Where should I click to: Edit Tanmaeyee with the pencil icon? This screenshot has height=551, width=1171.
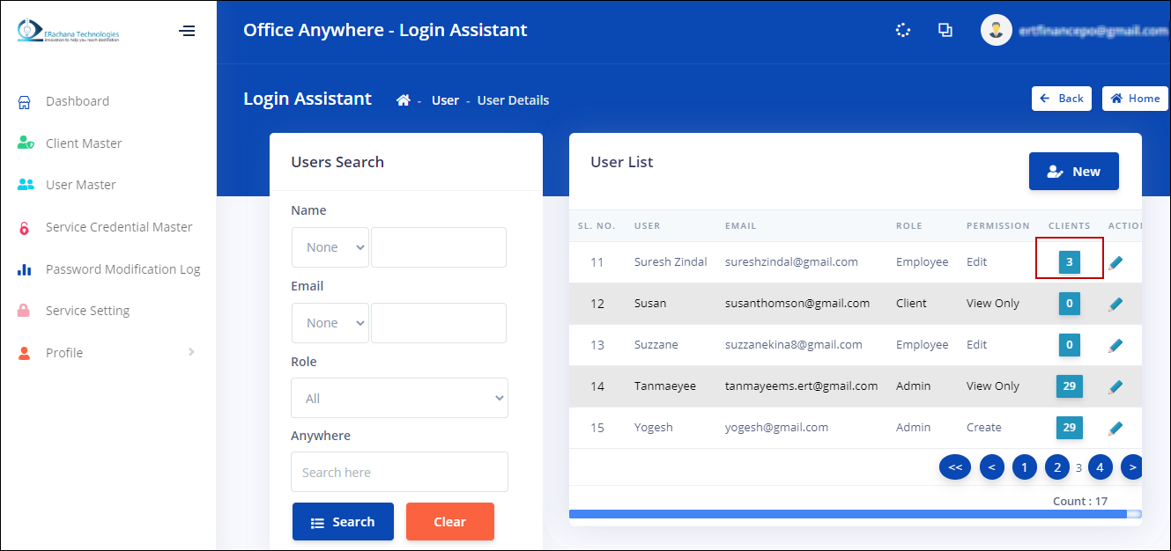pyautogui.click(x=1115, y=386)
